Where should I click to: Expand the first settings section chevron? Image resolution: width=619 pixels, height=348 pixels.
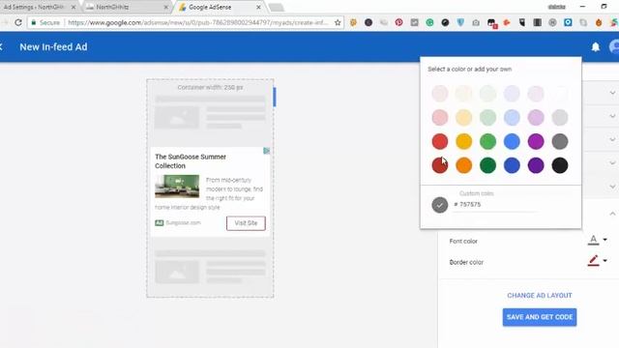point(612,93)
